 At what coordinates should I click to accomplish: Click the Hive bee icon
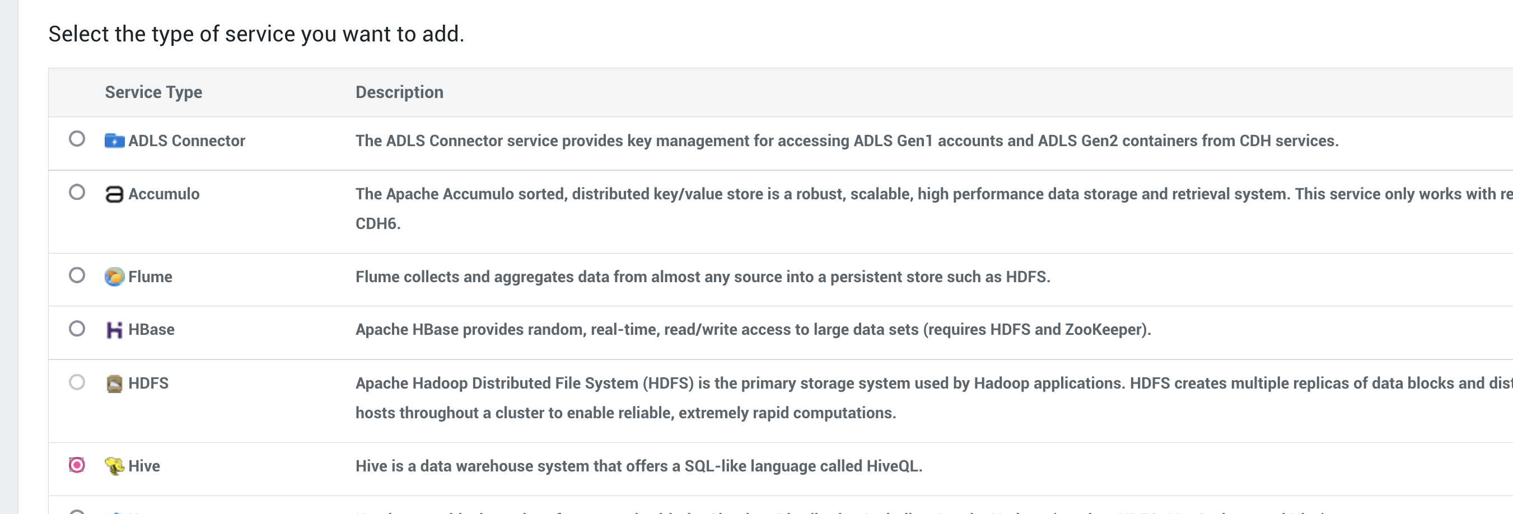pos(115,466)
